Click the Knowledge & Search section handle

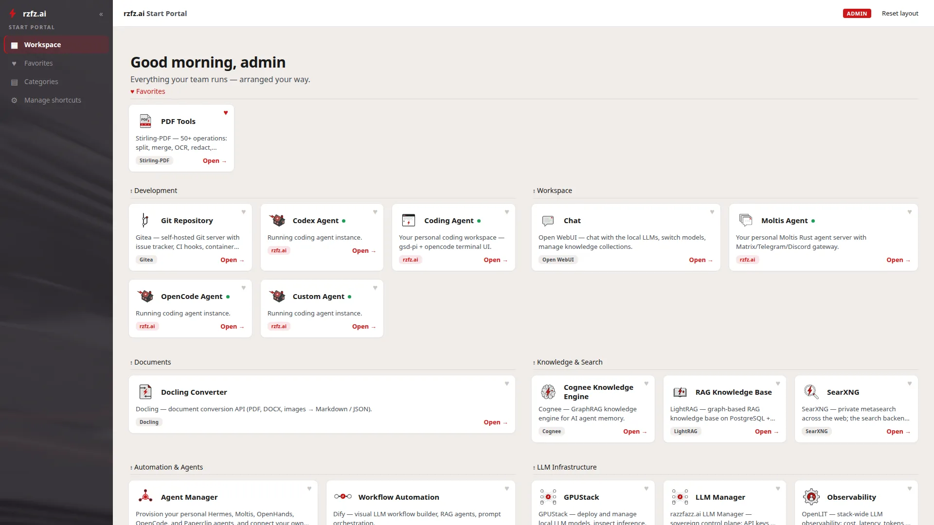pyautogui.click(x=534, y=363)
